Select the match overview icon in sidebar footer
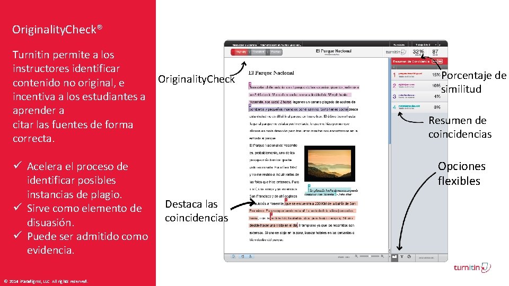 [x=394, y=257]
